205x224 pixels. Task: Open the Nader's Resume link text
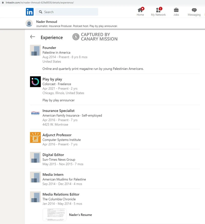click(x=80, y=215)
